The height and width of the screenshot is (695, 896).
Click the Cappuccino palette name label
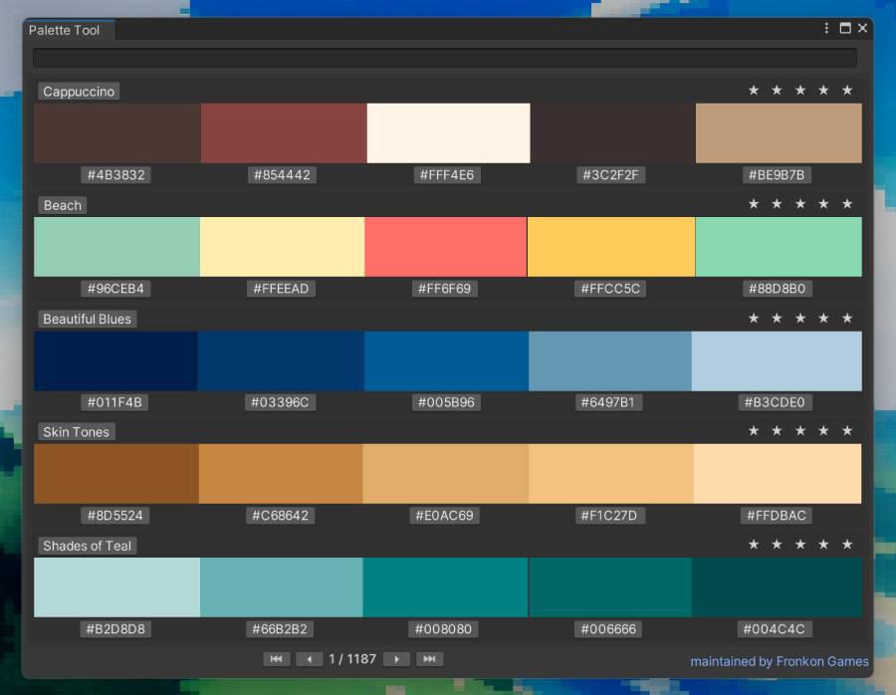(x=79, y=92)
